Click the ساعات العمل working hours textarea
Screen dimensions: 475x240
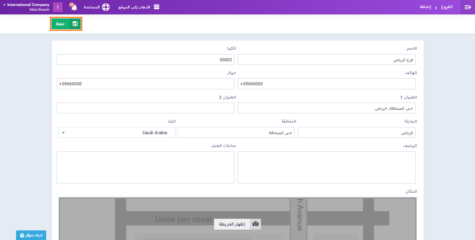(x=145, y=167)
